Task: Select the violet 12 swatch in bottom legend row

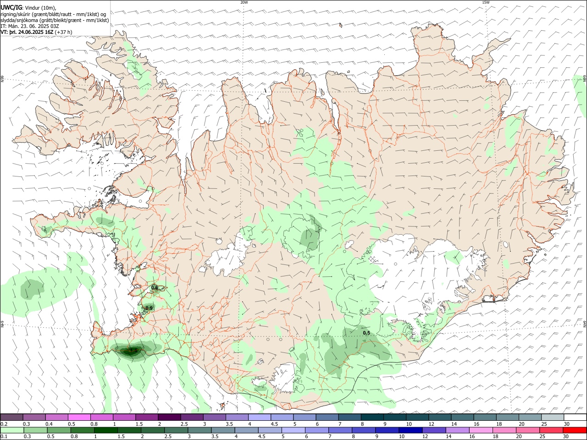Action: (433, 430)
